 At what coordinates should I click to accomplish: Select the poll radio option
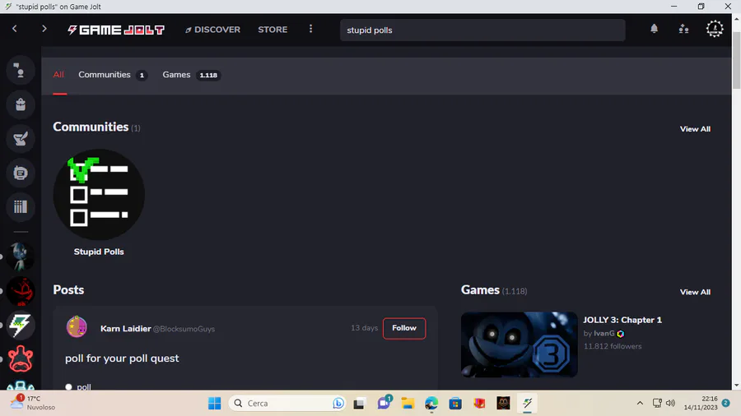click(x=68, y=386)
